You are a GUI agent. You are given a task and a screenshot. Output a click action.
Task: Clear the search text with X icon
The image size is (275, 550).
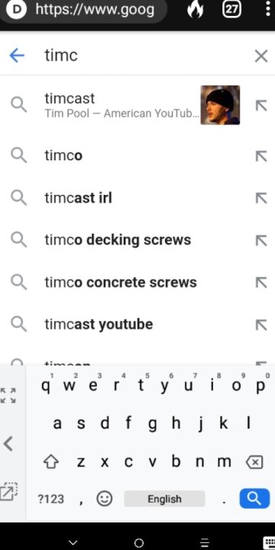261,56
